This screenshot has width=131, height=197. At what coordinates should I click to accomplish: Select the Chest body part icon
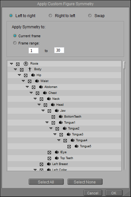pos(45,93)
